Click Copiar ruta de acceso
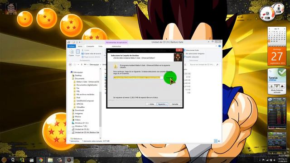Screen dimensions: 290x163 pyautogui.click(x=92, y=53)
